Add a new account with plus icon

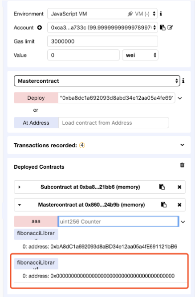coord(39,27)
